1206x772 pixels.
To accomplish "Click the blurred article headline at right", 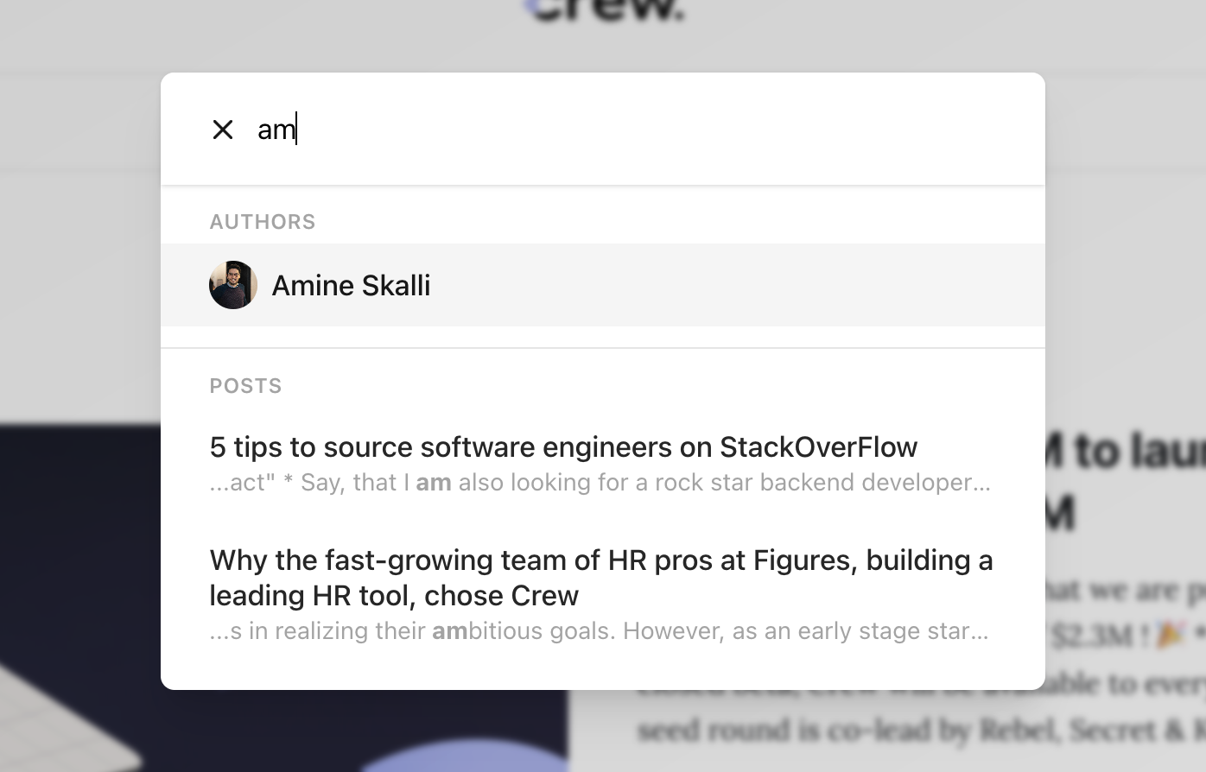I will (1123, 451).
